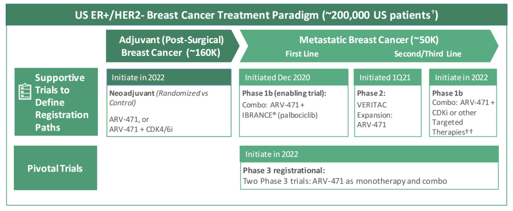Click the Initiated 1Q21 header
513x211 pixels.
pyautogui.click(x=388, y=77)
